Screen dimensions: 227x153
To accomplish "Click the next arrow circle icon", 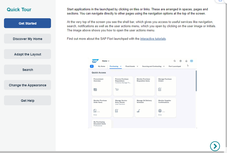I will point(215,146).
